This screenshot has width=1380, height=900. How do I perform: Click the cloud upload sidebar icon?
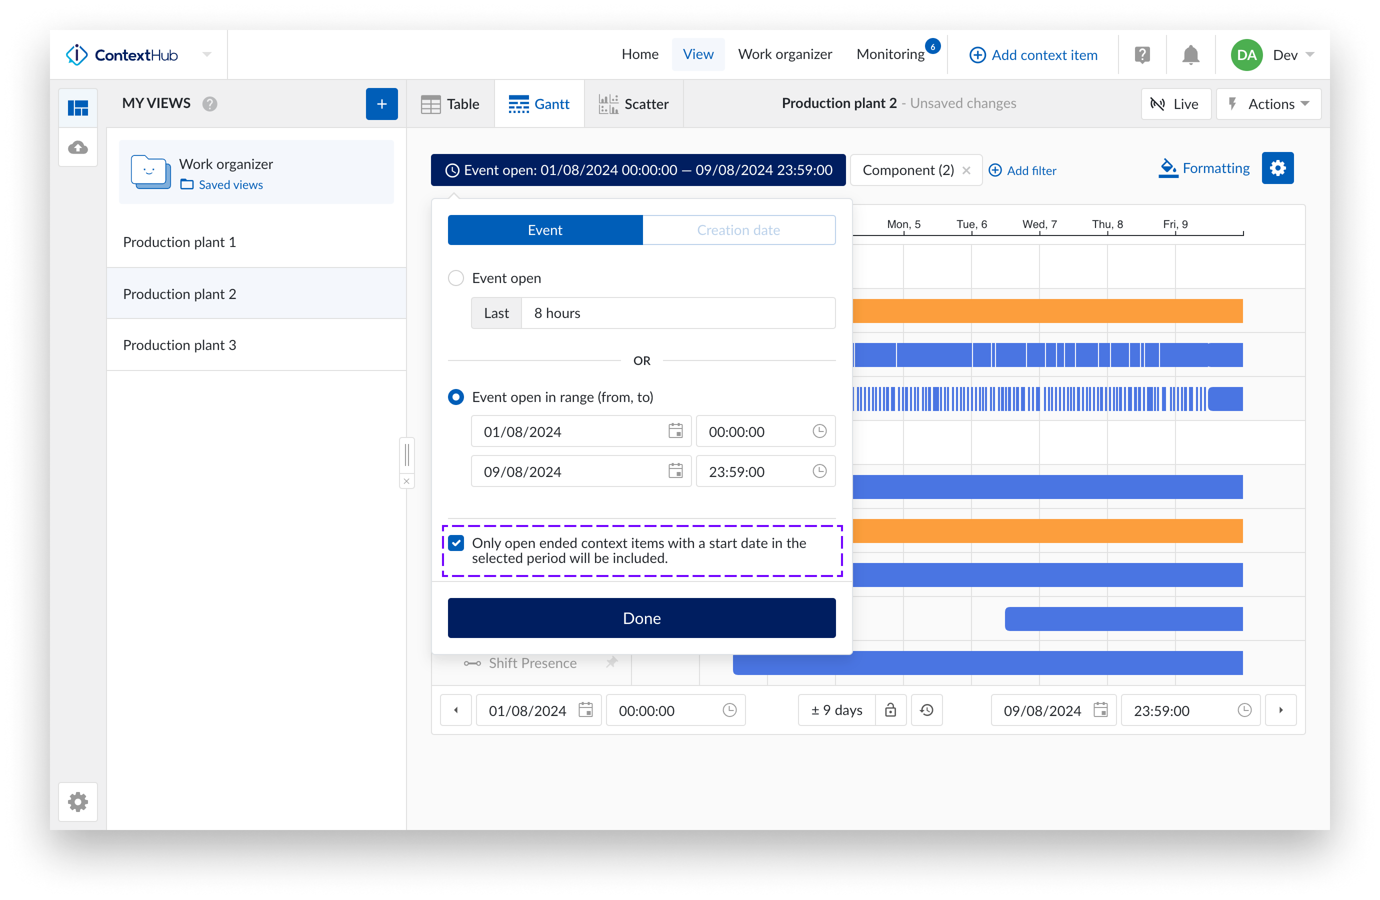(78, 148)
